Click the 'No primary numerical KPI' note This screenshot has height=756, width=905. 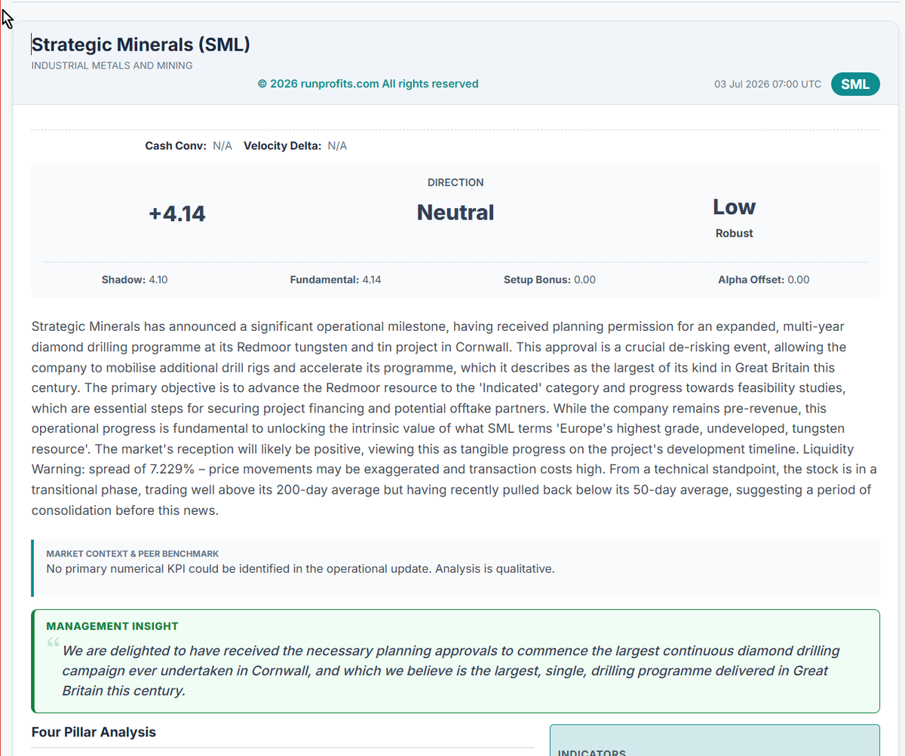(300, 568)
